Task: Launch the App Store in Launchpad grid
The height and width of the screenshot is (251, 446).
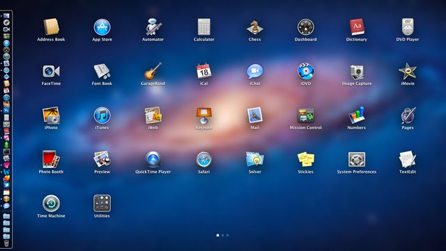Action: tap(102, 27)
